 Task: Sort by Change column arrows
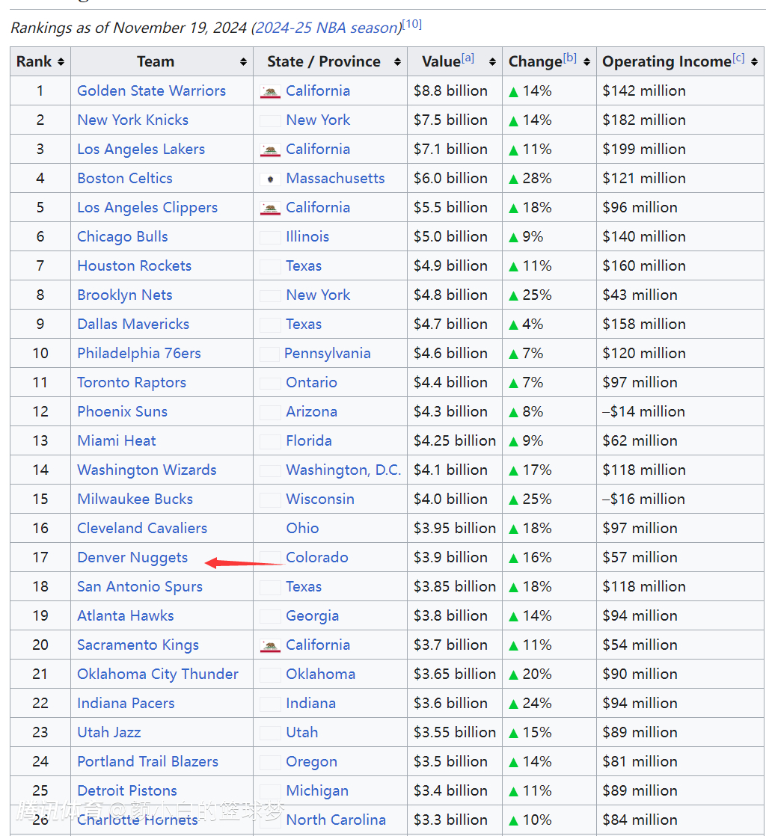click(586, 62)
